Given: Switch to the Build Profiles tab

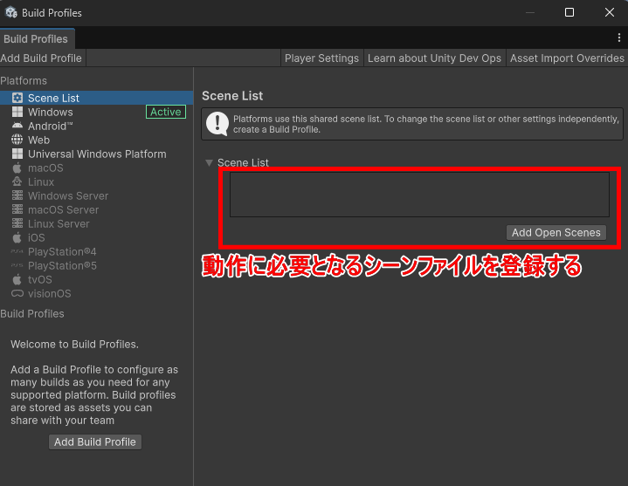Looking at the screenshot, I should [x=36, y=39].
